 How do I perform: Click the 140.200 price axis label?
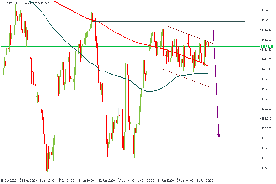tap(266, 89)
